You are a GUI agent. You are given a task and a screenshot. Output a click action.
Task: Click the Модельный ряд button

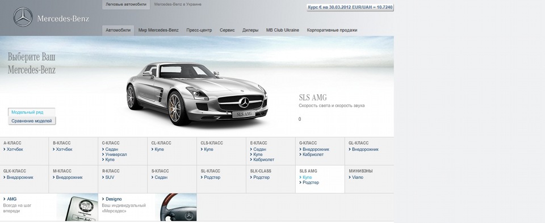32,112
